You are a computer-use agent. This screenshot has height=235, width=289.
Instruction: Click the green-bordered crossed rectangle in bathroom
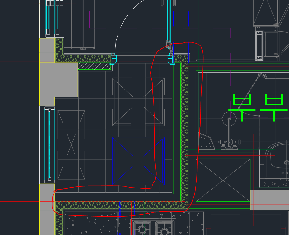[x=223, y=180]
